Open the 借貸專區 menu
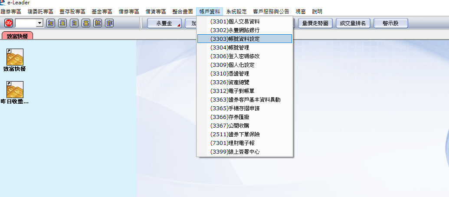Viewport: 449px width, 197px height. pos(156,12)
